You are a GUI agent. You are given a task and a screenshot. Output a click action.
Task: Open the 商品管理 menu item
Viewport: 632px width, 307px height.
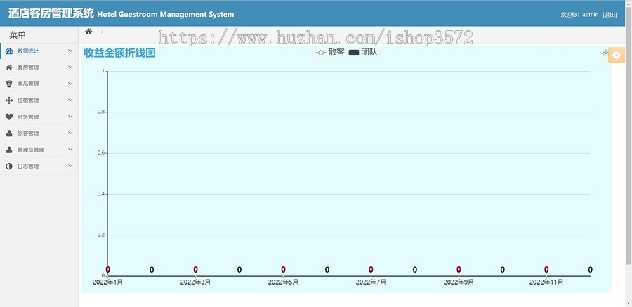click(39, 84)
